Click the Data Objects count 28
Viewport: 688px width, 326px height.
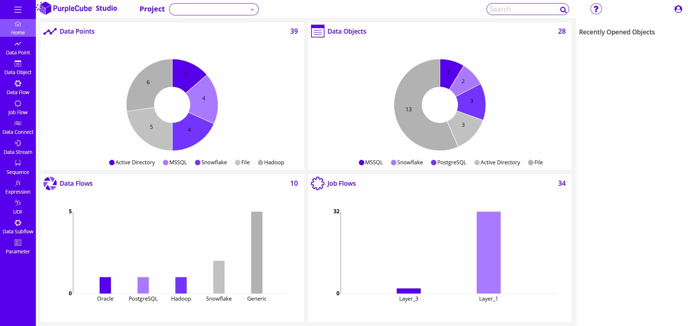pyautogui.click(x=562, y=31)
